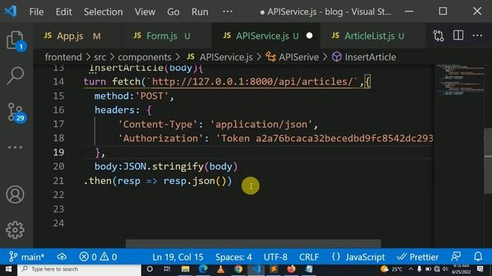Click the APISerive class breadcrumb
The width and height of the screenshot is (492, 276).
click(x=292, y=57)
